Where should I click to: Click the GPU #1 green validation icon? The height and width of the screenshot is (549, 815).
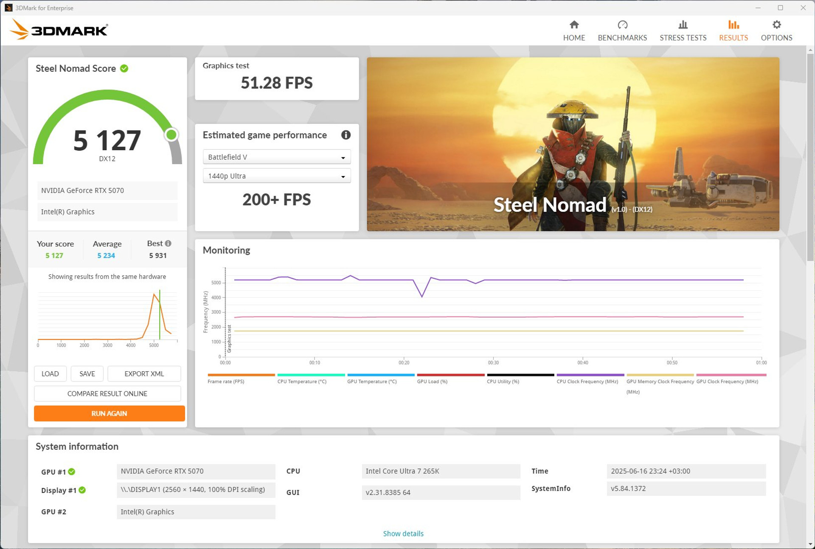tap(72, 471)
